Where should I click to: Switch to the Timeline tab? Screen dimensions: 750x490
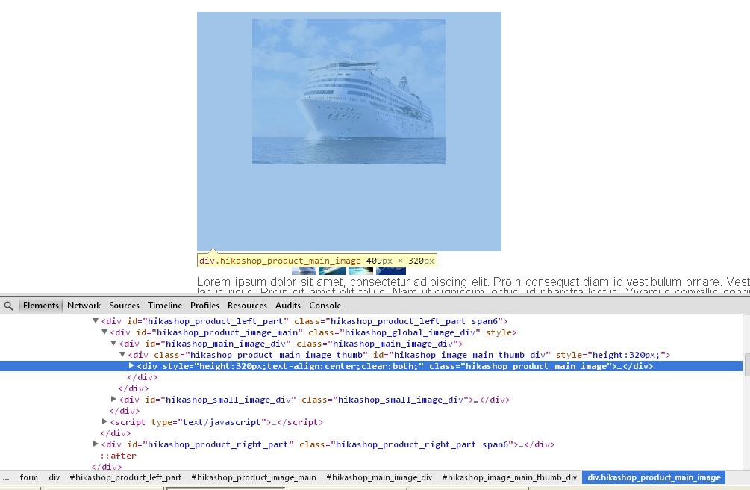164,306
